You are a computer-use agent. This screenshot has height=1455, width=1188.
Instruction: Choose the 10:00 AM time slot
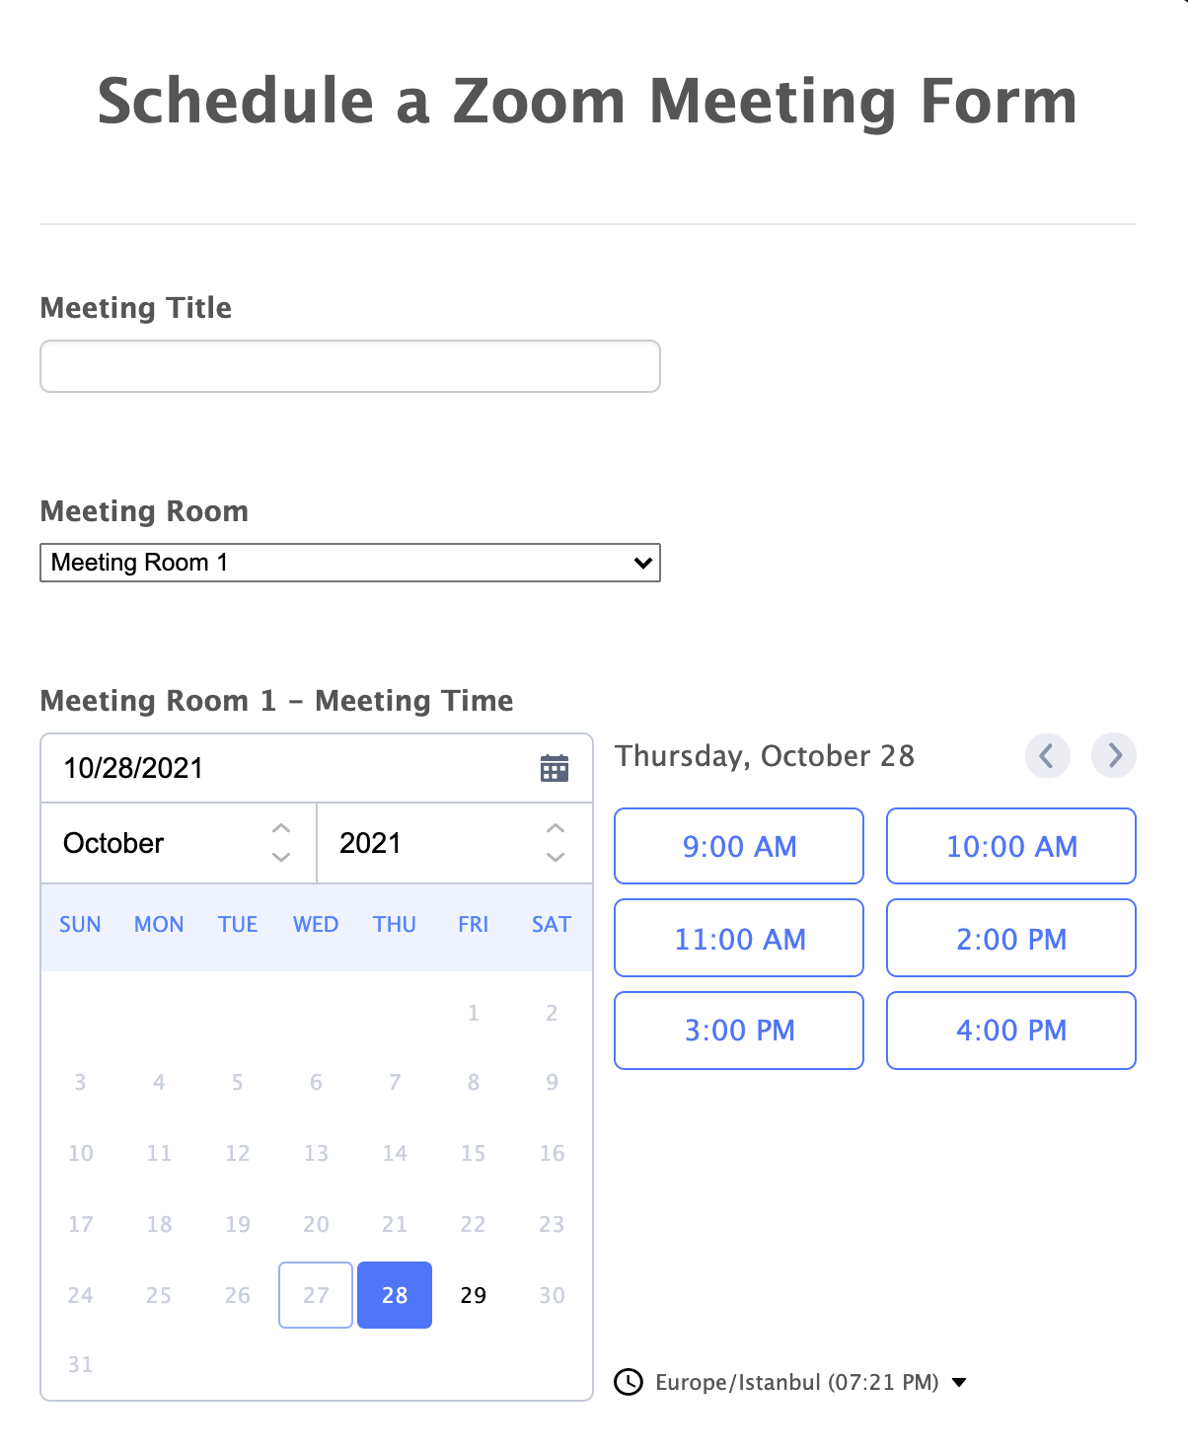coord(1011,846)
